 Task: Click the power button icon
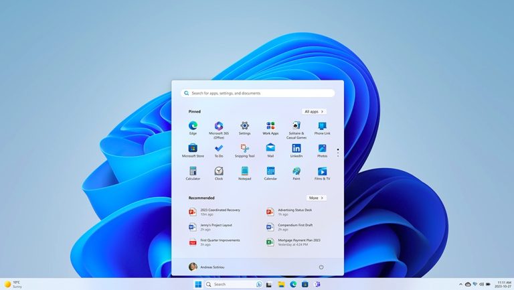(x=321, y=267)
